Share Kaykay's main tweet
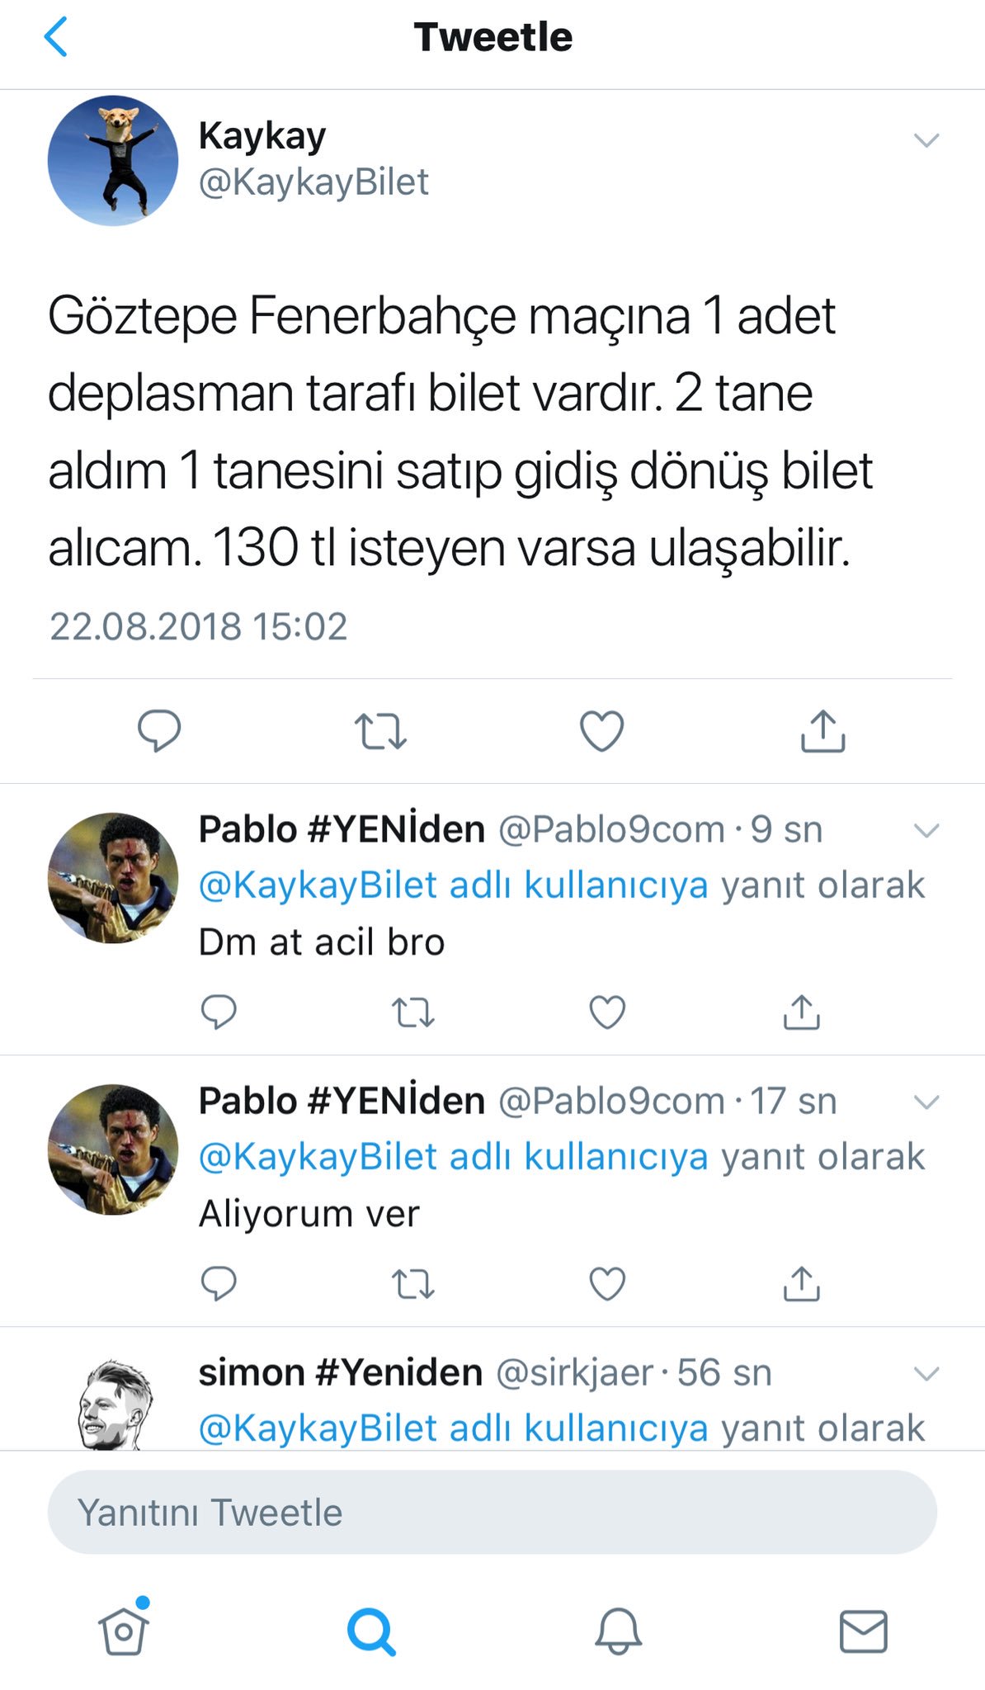This screenshot has width=985, height=1690. pos(823,730)
